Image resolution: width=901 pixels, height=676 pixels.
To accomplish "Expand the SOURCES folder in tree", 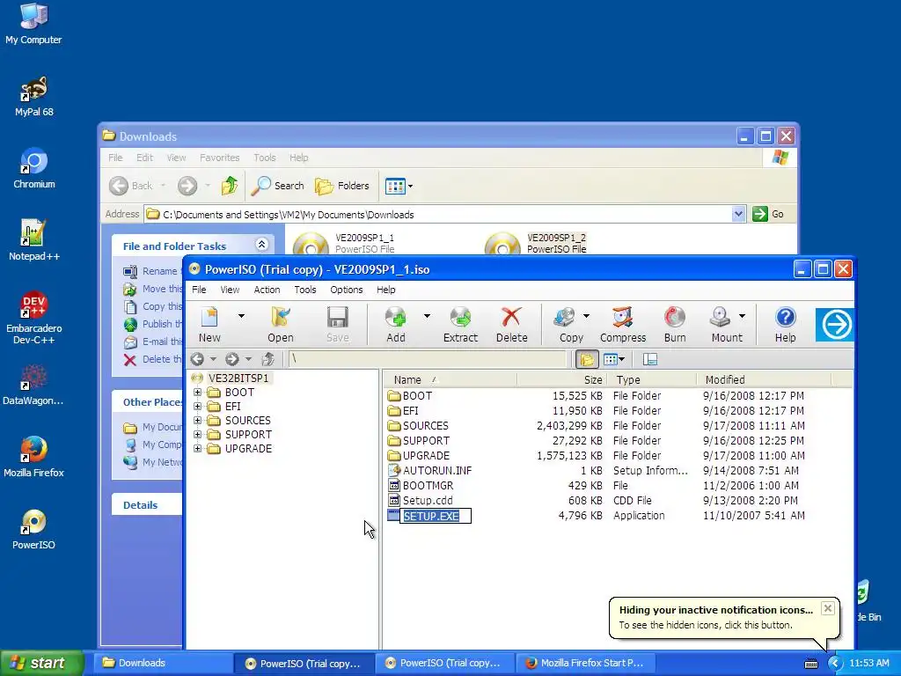I will (198, 420).
